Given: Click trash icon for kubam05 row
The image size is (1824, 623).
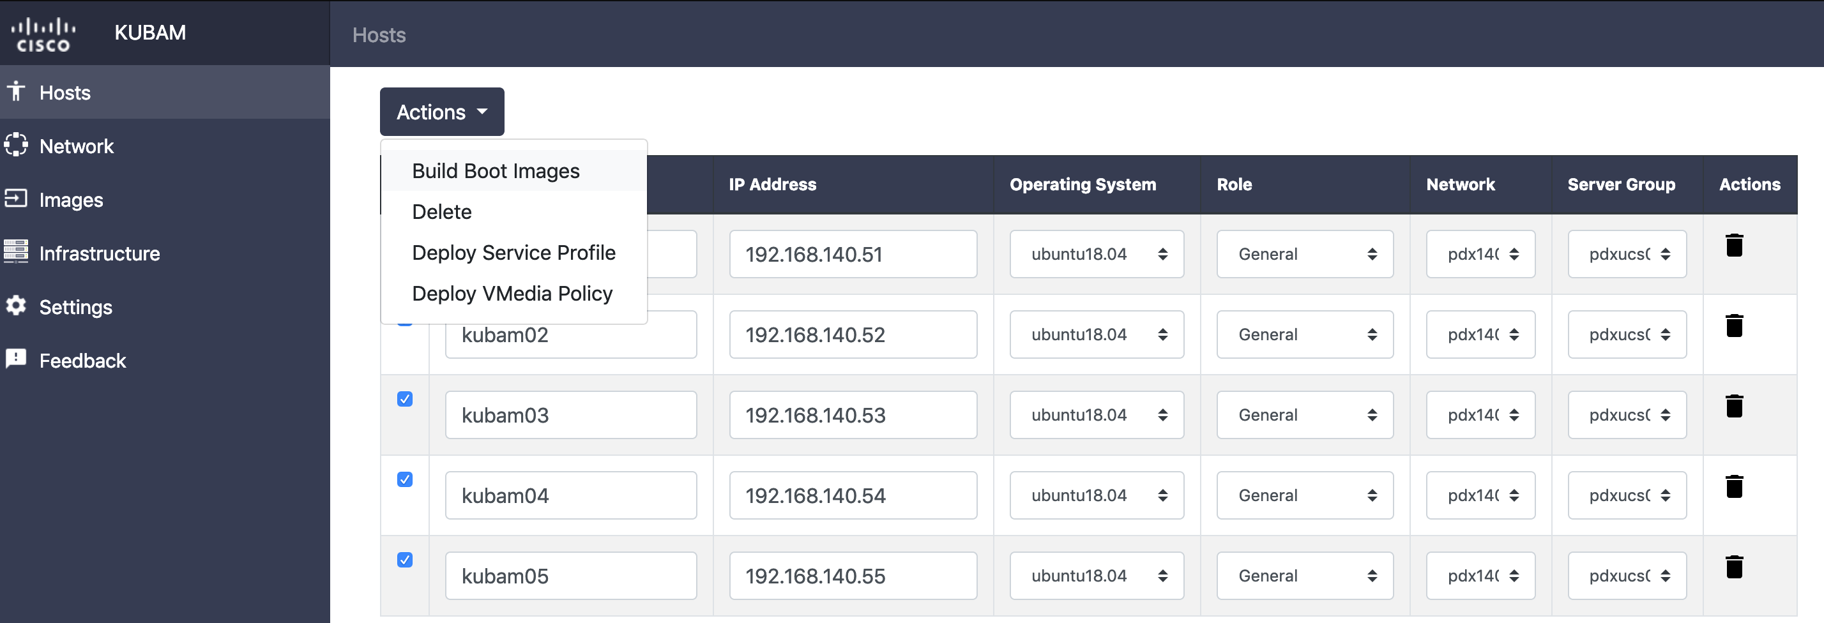Looking at the screenshot, I should point(1734,567).
